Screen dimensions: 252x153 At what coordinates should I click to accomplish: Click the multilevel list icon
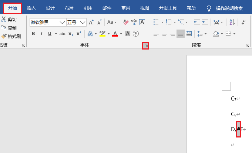181,22
